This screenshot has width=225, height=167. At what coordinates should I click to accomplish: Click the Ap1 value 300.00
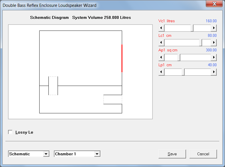pos(211,50)
